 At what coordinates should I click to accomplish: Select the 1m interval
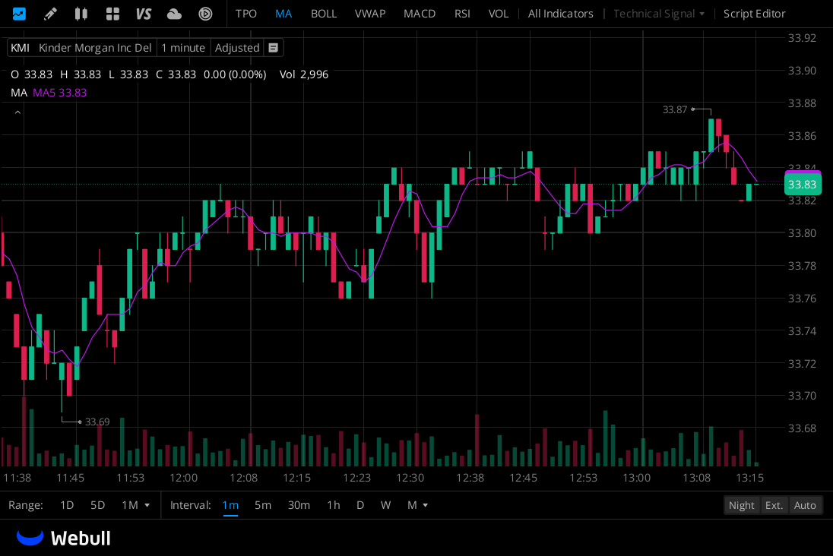230,505
